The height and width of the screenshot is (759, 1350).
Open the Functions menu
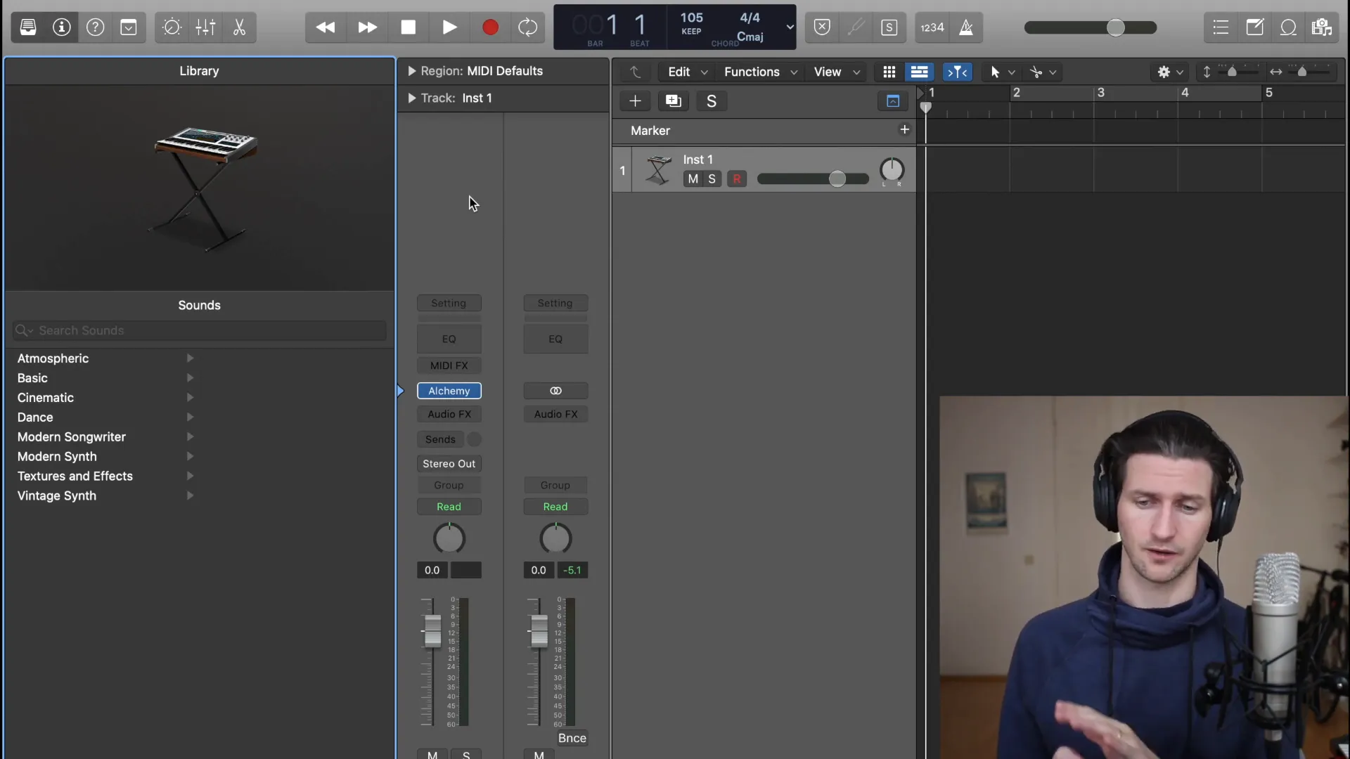coord(761,72)
